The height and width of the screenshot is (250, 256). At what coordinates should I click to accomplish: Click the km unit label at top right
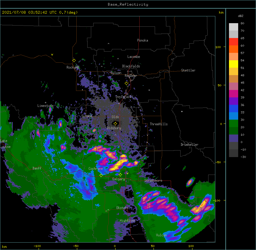coord(221,12)
